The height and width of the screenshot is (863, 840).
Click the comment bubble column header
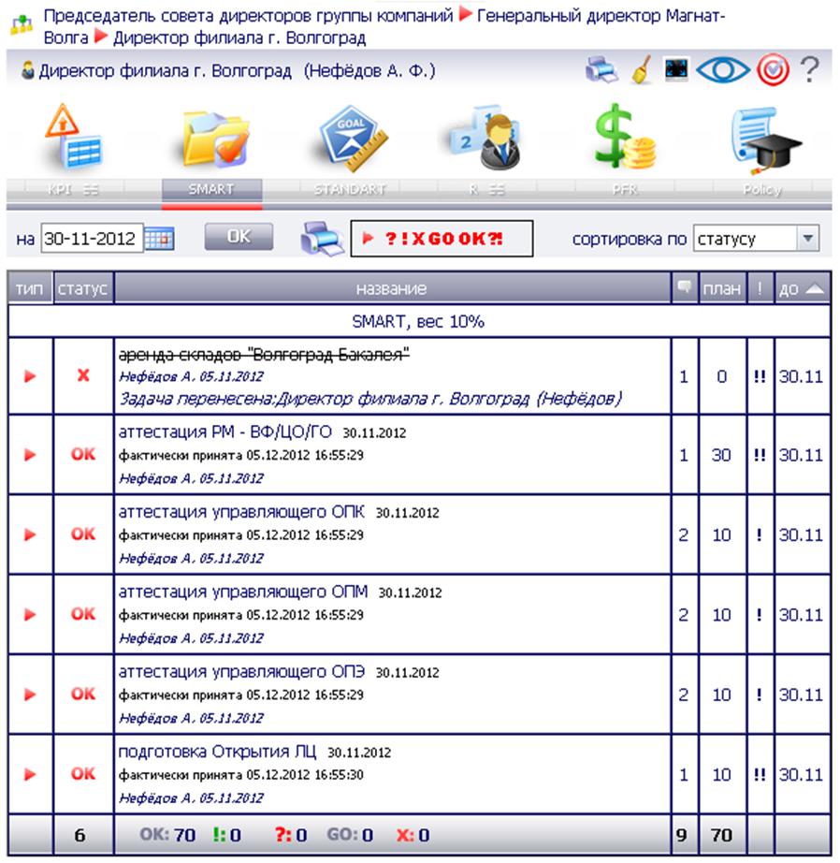tap(685, 287)
